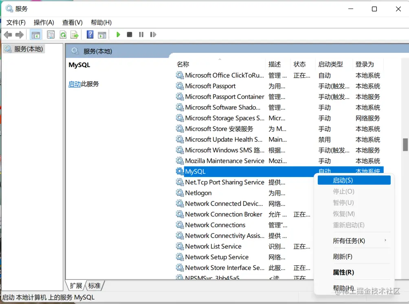This screenshot has width=409, height=304.
Task: Sort by the 状态 column header
Action: point(303,64)
